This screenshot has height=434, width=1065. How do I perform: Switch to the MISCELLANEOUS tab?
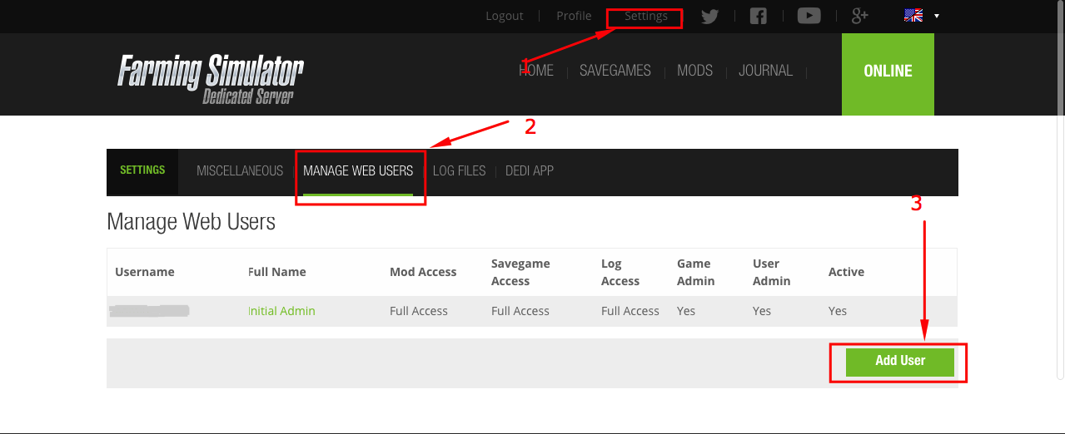tap(240, 170)
